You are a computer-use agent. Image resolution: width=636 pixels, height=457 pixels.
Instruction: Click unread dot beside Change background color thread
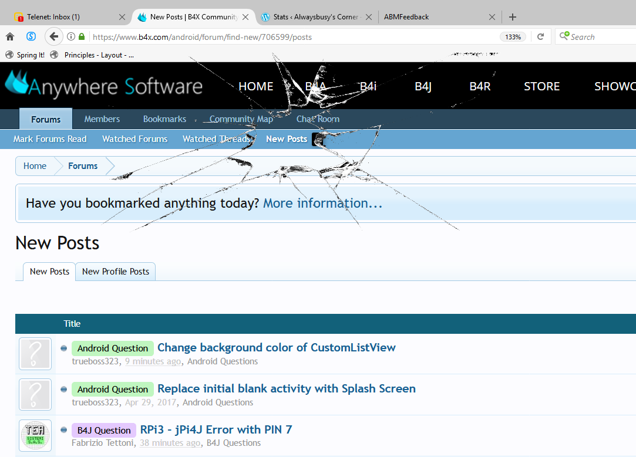tap(63, 348)
